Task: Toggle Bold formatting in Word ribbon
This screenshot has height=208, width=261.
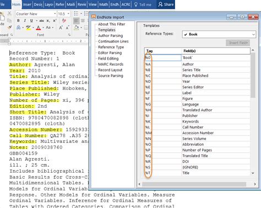Action: 18,20
